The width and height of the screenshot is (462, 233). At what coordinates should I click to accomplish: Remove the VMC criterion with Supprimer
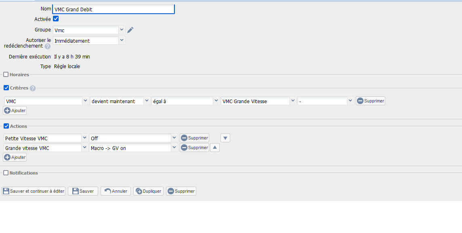coord(370,101)
